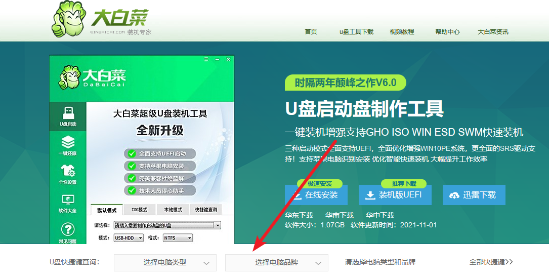Open the 请插入需要制作启动盘的U盘 dropdown
The height and width of the screenshot is (279, 549).
coord(167,225)
